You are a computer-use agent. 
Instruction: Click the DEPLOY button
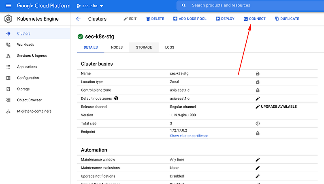pyautogui.click(x=225, y=19)
